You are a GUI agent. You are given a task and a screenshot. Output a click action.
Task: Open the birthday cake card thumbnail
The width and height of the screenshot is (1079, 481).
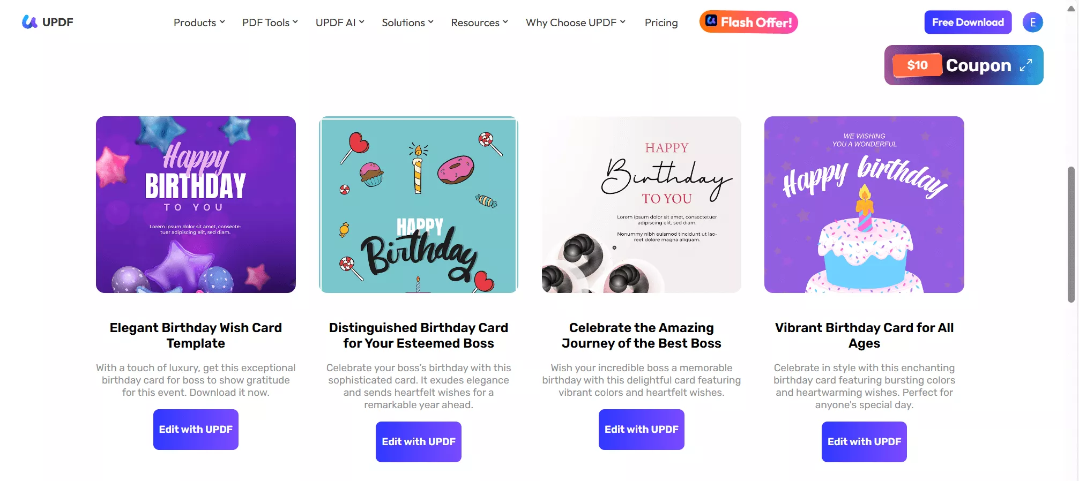click(x=864, y=205)
